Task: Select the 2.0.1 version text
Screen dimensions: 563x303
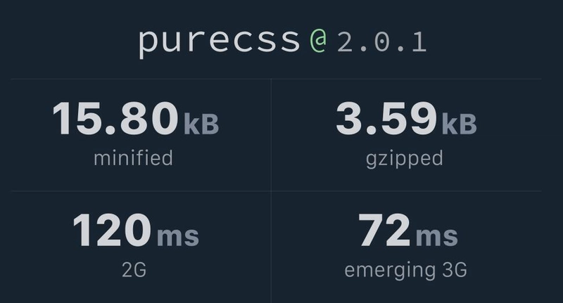Action: point(381,41)
